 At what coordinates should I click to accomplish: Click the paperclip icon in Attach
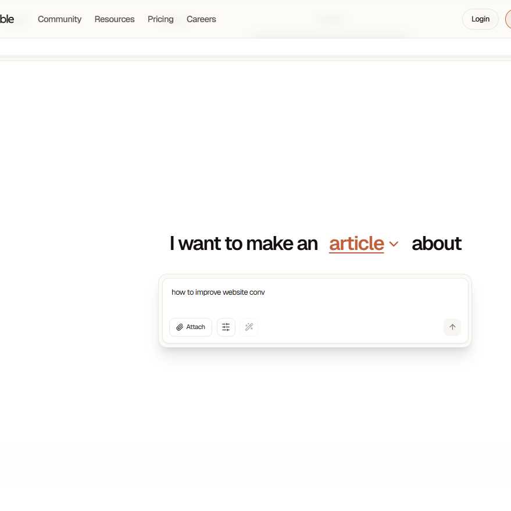click(x=180, y=327)
